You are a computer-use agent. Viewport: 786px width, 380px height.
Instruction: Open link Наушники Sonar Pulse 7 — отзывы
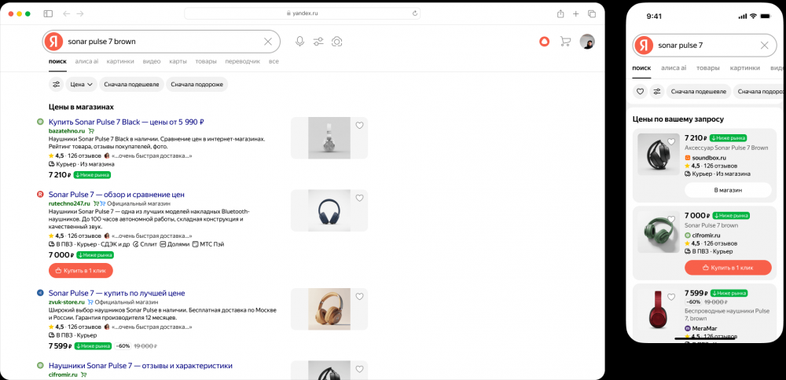[x=141, y=366]
